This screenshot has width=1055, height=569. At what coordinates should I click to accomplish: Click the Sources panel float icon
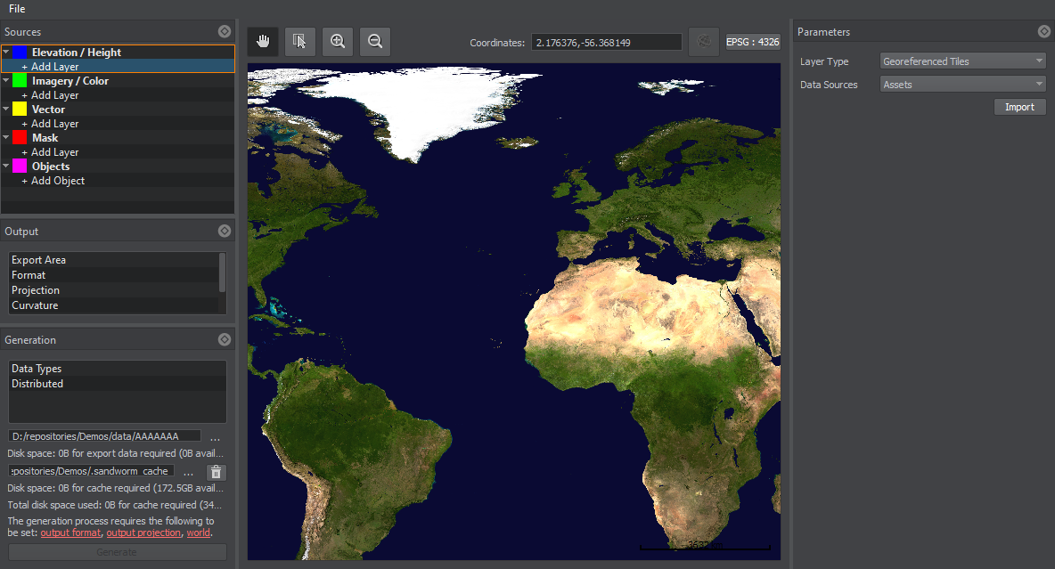click(x=225, y=31)
